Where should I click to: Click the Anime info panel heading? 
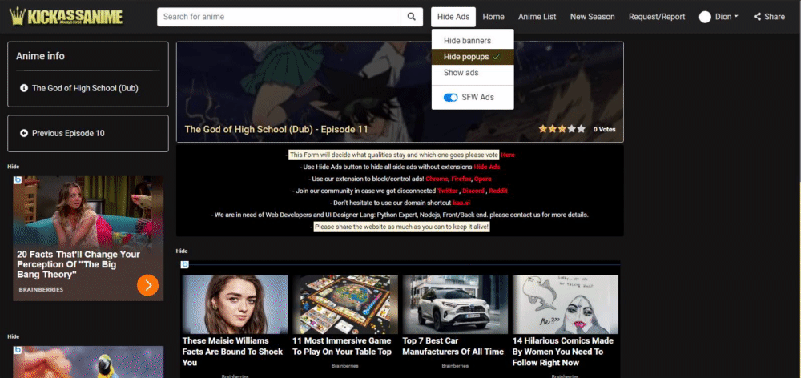point(40,56)
